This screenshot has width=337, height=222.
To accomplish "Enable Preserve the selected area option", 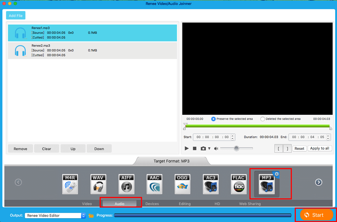I will [x=213, y=119].
